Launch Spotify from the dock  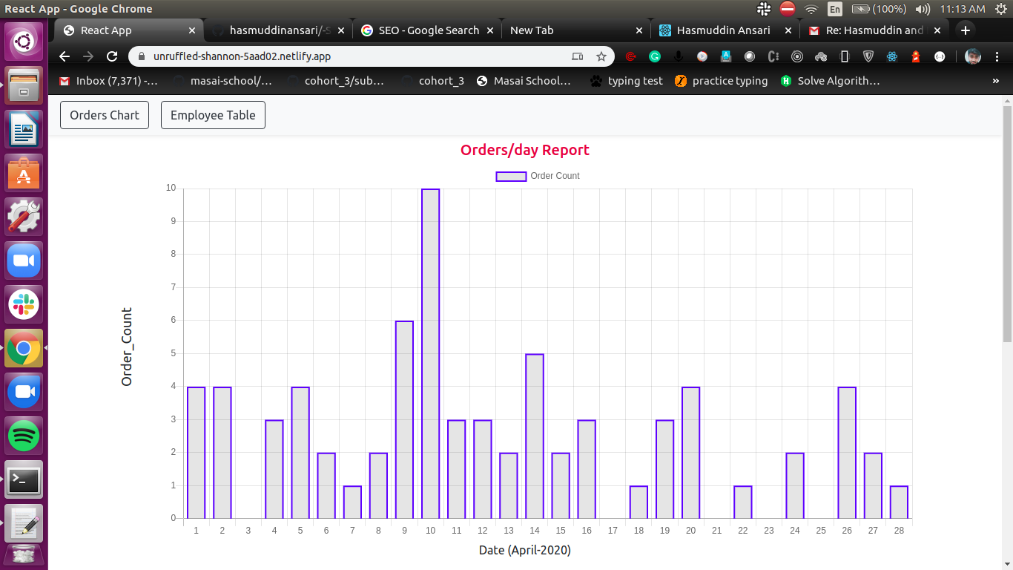click(24, 436)
